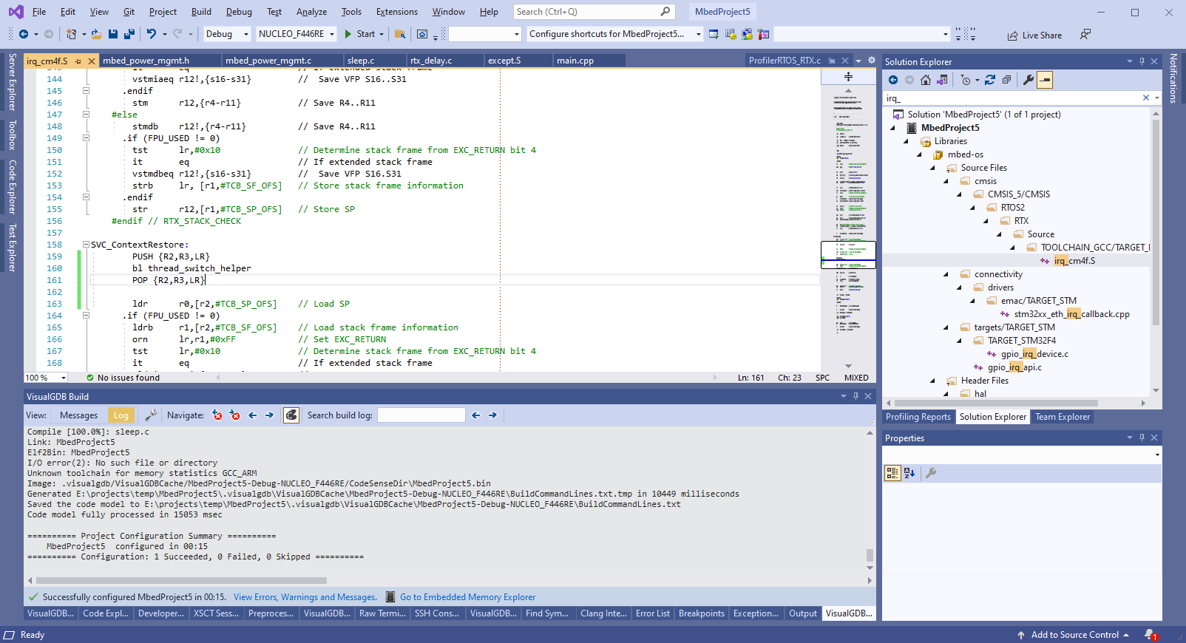Click the Solution Explorer Back arrow
The width and height of the screenshot is (1186, 643).
(x=893, y=80)
